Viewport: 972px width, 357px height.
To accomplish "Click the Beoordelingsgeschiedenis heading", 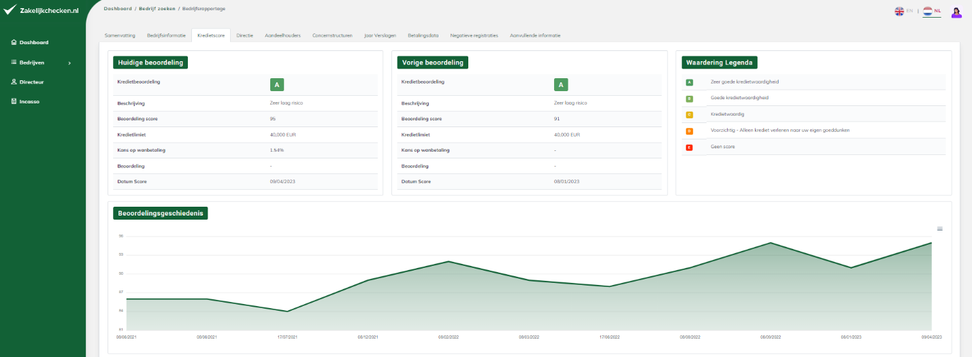I will click(161, 214).
